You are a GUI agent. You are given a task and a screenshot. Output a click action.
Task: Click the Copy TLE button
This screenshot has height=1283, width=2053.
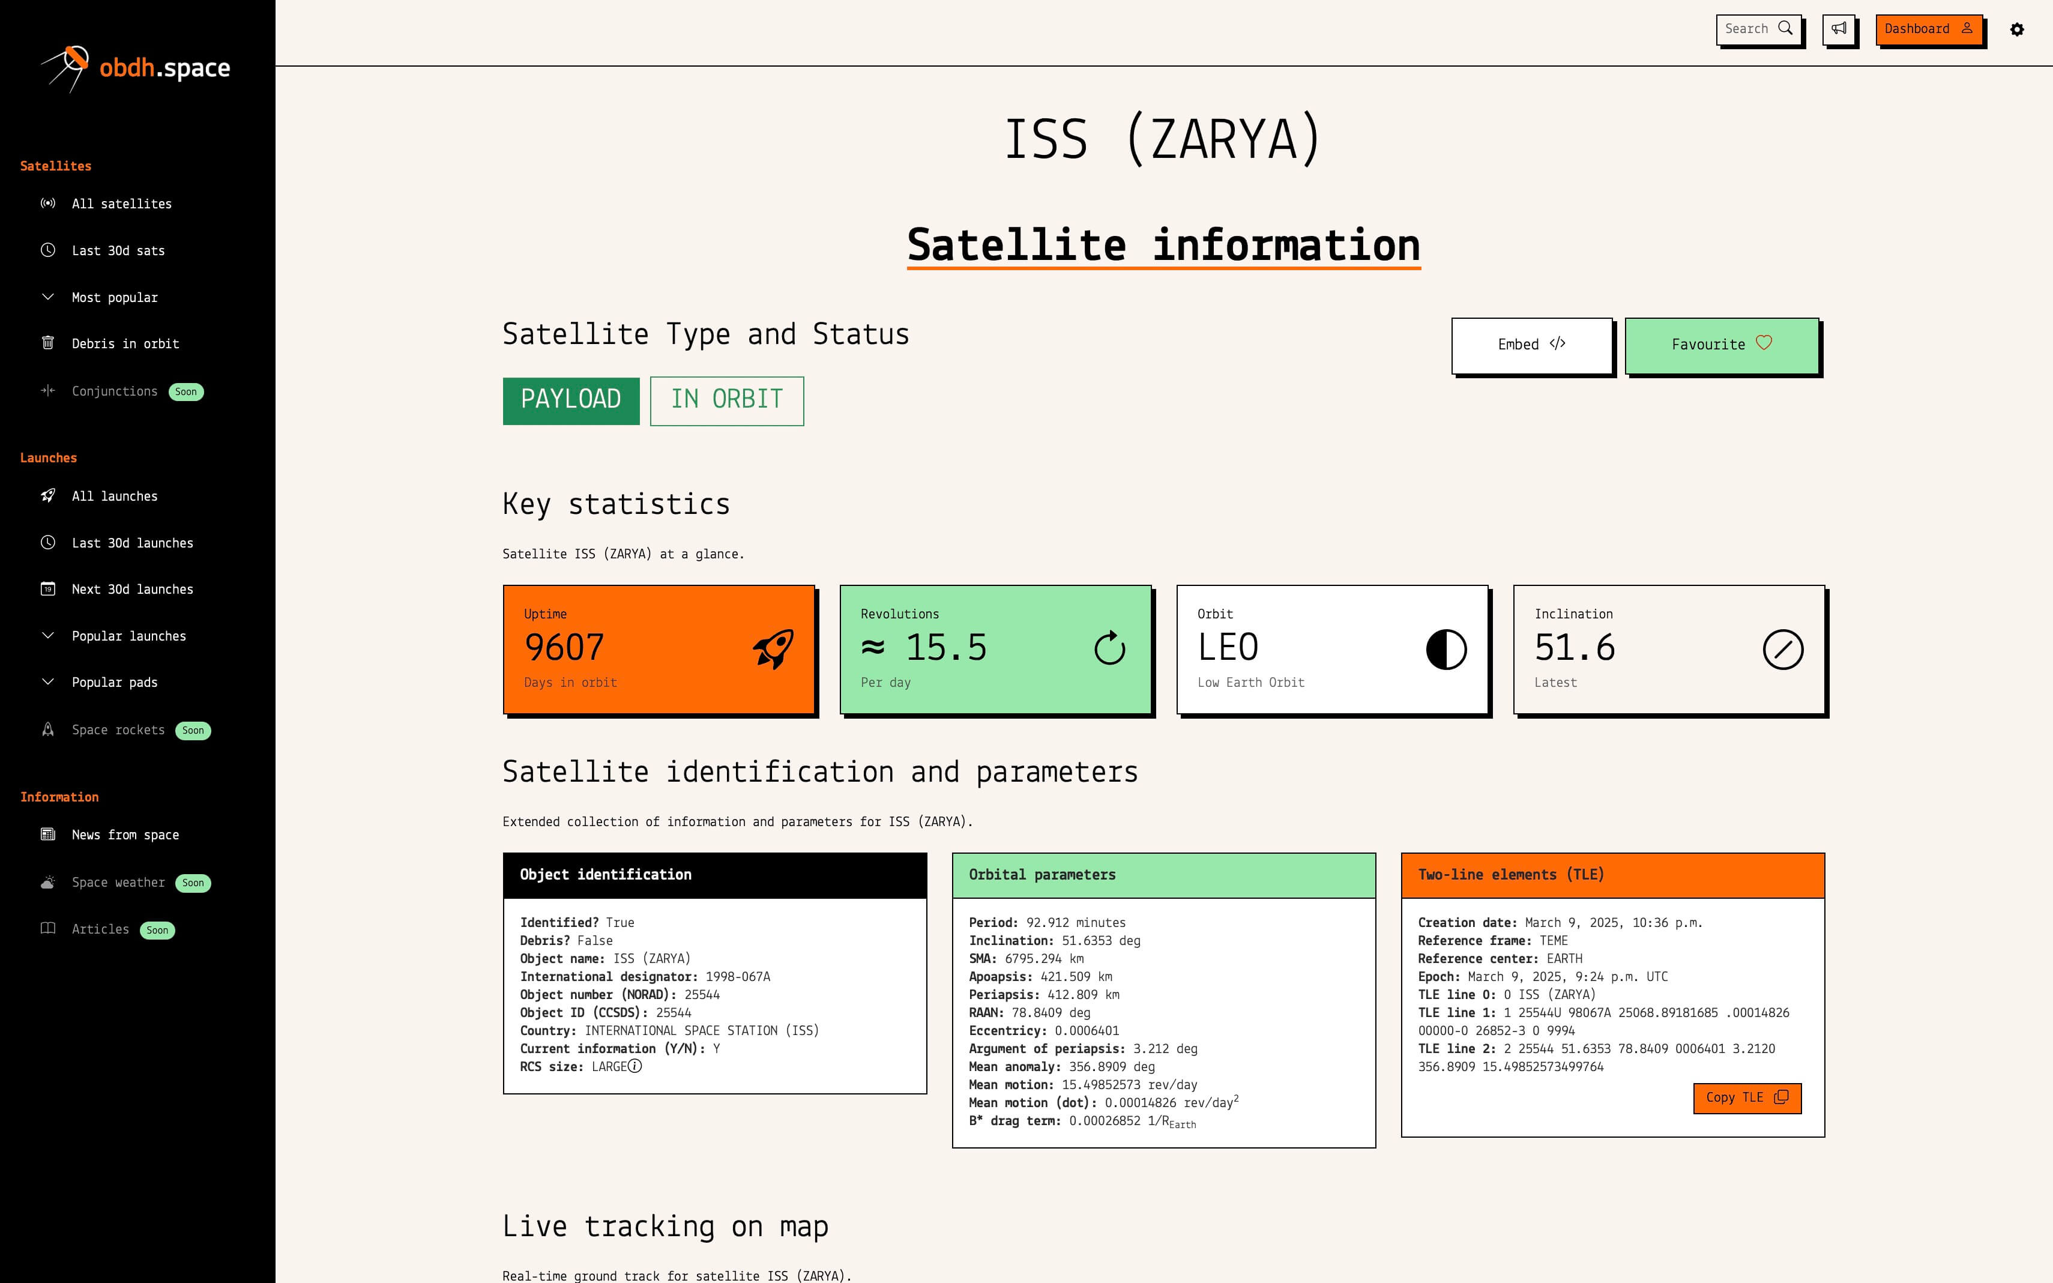click(x=1747, y=1097)
